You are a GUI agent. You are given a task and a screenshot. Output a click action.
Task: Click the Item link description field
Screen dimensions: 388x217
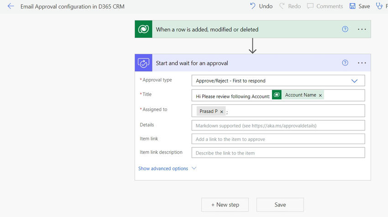click(x=278, y=153)
